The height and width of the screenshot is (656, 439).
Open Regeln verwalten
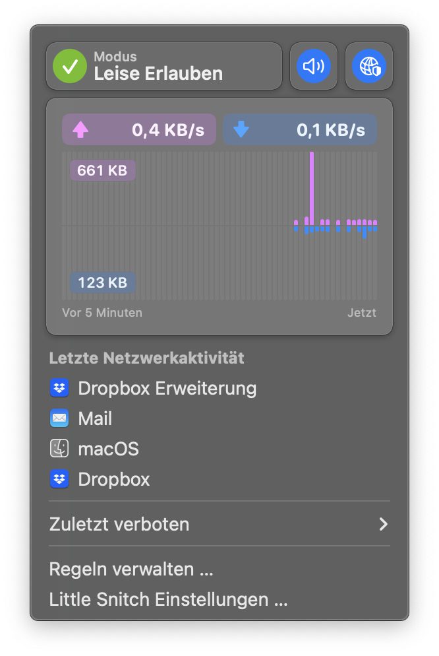(131, 569)
